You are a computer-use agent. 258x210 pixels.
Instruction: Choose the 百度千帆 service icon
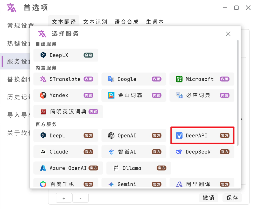click(43, 184)
